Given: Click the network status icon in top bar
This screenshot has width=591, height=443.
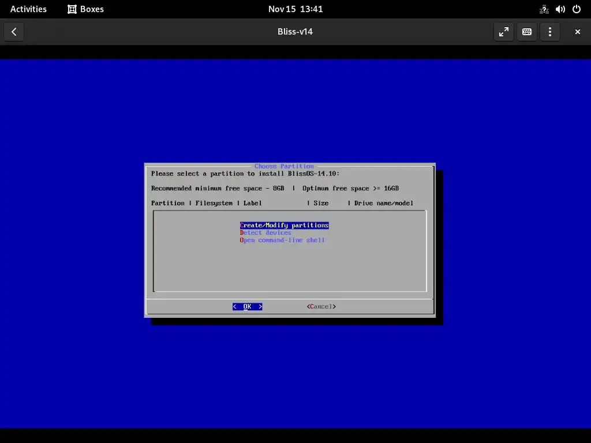Looking at the screenshot, I should coord(544,9).
